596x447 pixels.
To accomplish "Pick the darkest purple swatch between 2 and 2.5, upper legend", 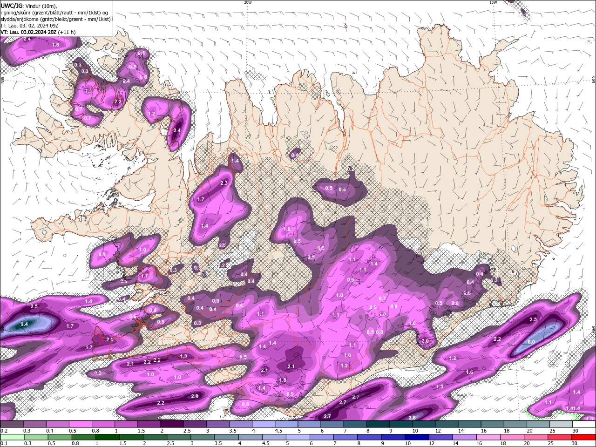I will pyautogui.click(x=172, y=424).
